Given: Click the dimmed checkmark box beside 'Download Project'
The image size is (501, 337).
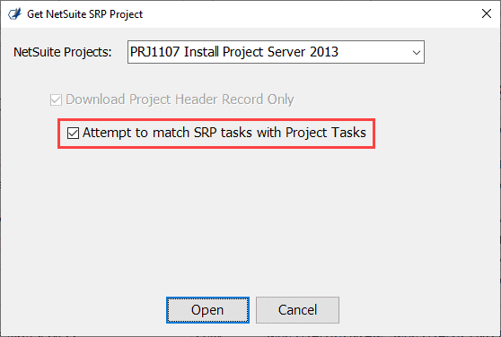Looking at the screenshot, I should coord(56,99).
